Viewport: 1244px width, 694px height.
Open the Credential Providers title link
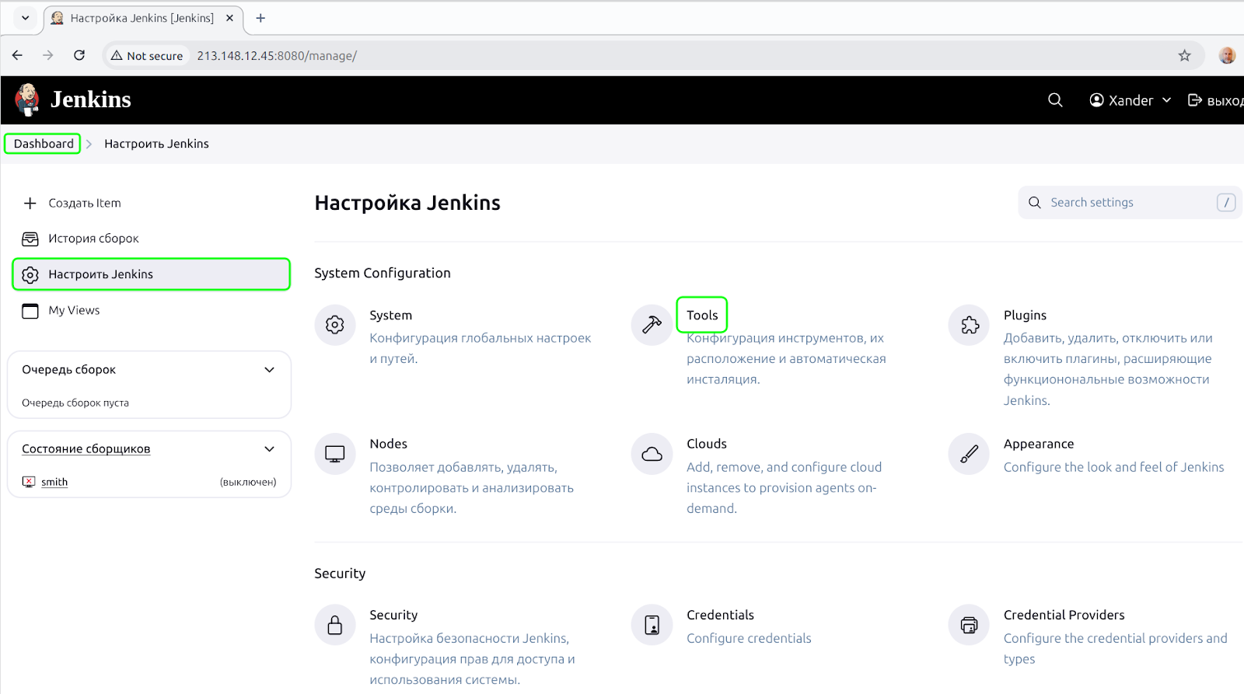tap(1064, 615)
